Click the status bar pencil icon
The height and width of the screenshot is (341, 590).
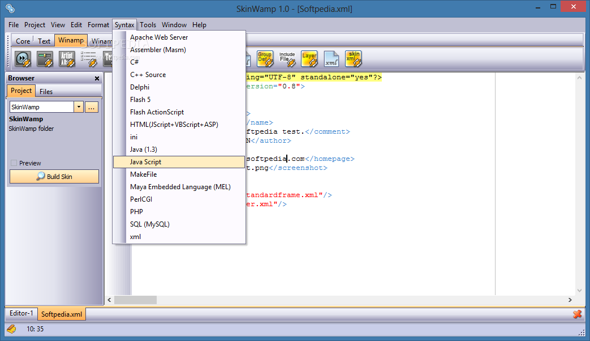11,329
